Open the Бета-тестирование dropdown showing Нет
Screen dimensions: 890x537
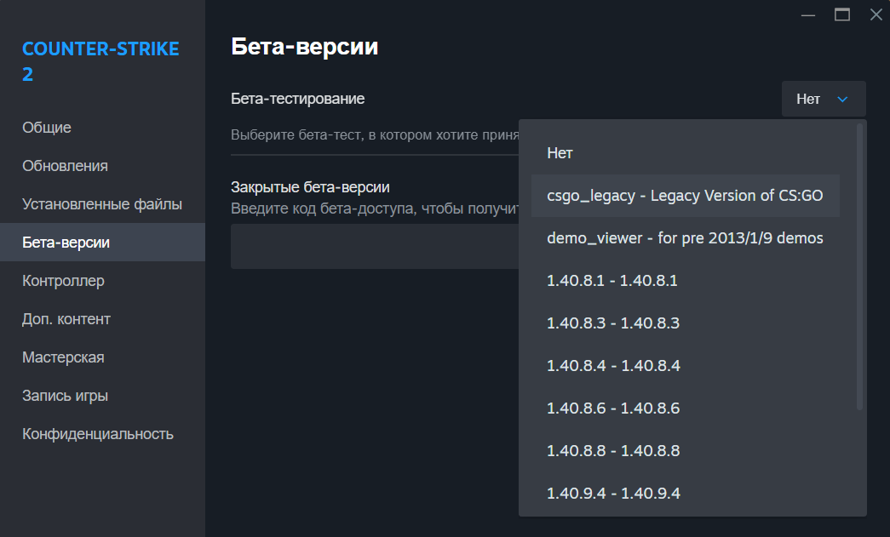(x=823, y=99)
